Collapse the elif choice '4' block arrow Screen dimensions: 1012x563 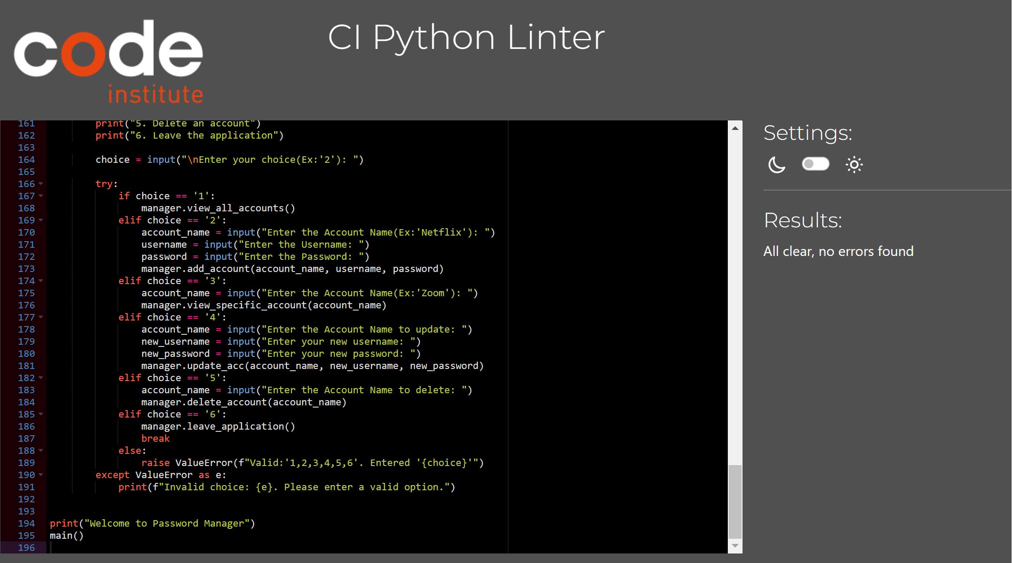click(41, 317)
